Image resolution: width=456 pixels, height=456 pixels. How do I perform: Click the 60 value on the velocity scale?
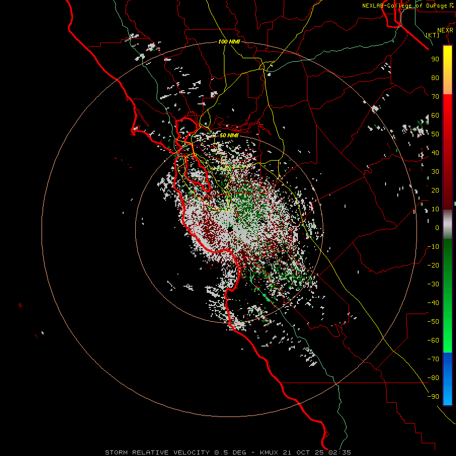pos(435,115)
